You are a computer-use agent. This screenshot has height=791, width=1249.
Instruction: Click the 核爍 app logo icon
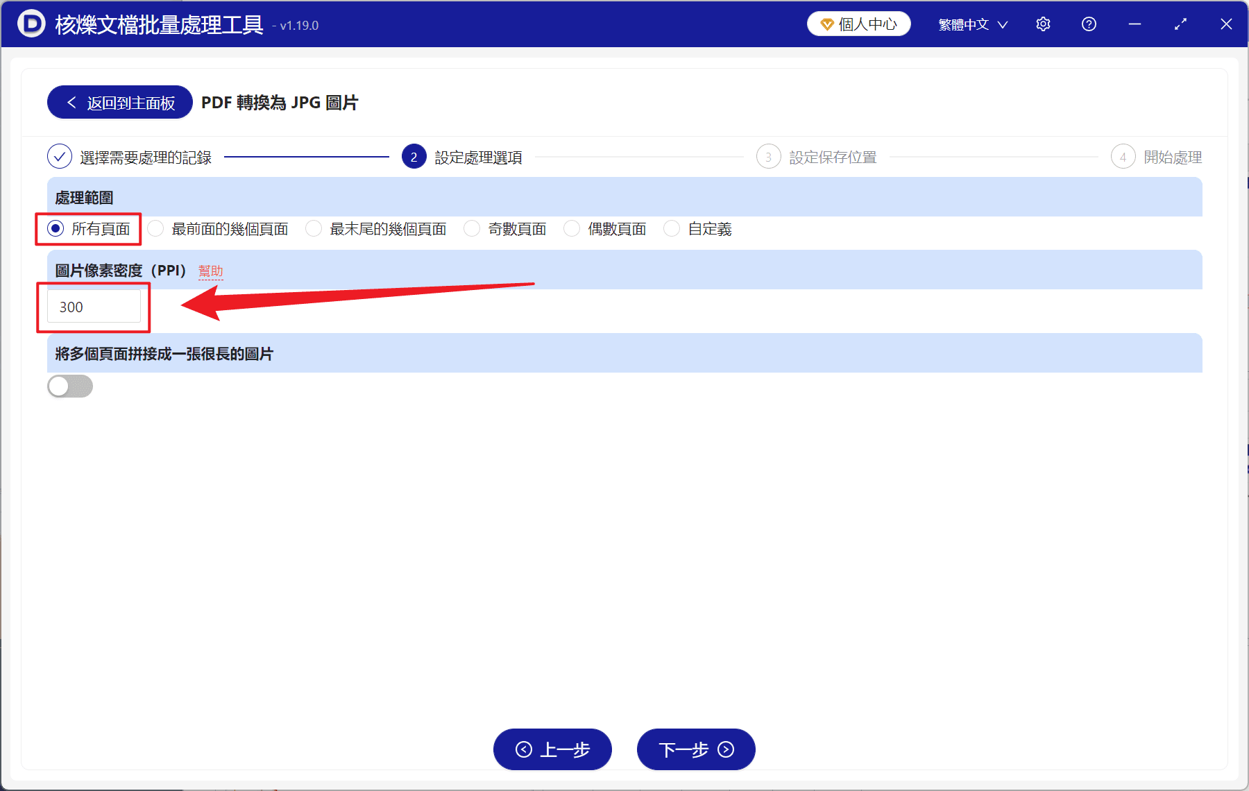coord(29,24)
